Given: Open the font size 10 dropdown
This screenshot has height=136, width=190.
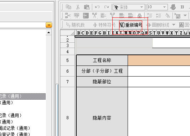Looking at the screenshot, I should pos(164,7).
